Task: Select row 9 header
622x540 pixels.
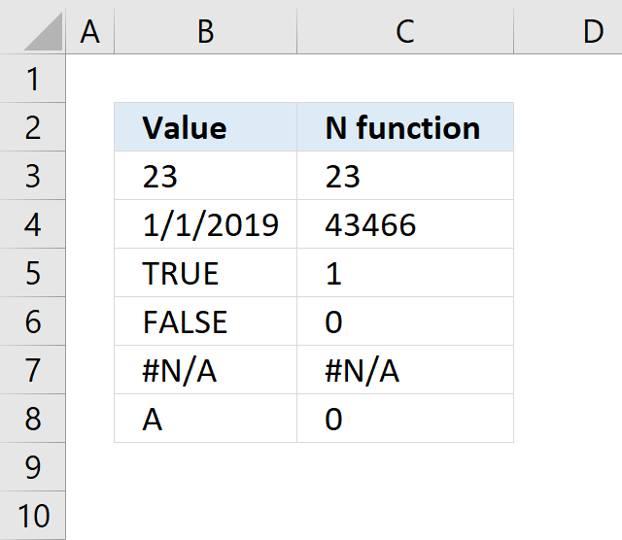Action: tap(32, 467)
